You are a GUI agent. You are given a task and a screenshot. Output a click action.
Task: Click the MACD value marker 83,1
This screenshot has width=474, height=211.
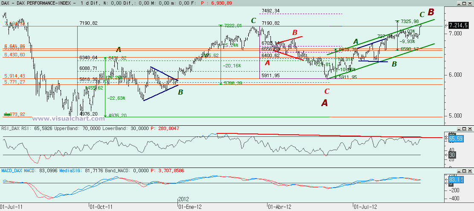click(x=456, y=179)
